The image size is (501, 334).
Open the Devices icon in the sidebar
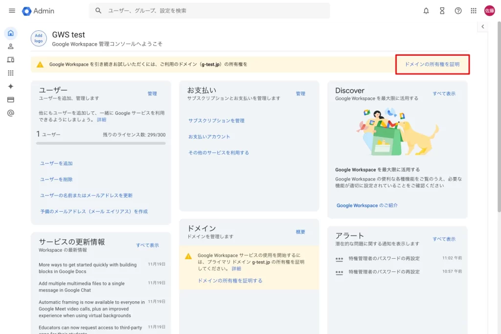pyautogui.click(x=10, y=60)
